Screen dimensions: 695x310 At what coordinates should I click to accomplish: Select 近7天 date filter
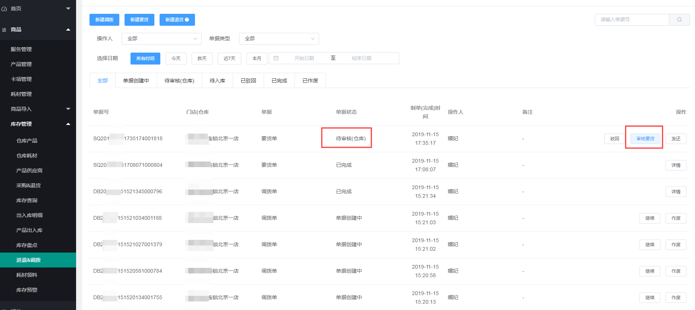pos(229,59)
